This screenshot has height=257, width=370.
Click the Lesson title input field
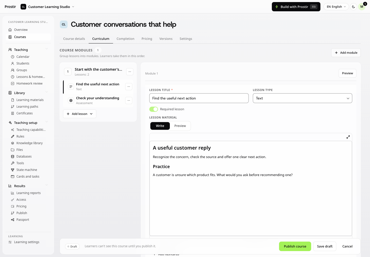pyautogui.click(x=199, y=98)
